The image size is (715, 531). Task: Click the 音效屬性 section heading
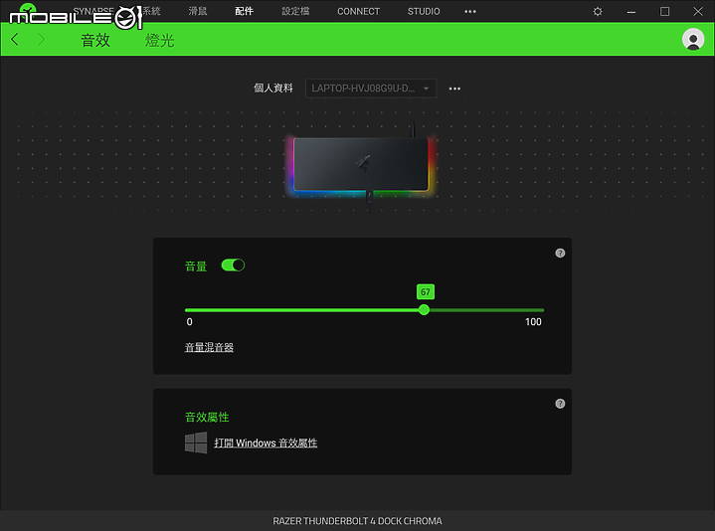tap(207, 417)
